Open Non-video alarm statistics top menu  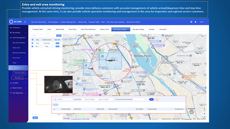(x=116, y=22)
